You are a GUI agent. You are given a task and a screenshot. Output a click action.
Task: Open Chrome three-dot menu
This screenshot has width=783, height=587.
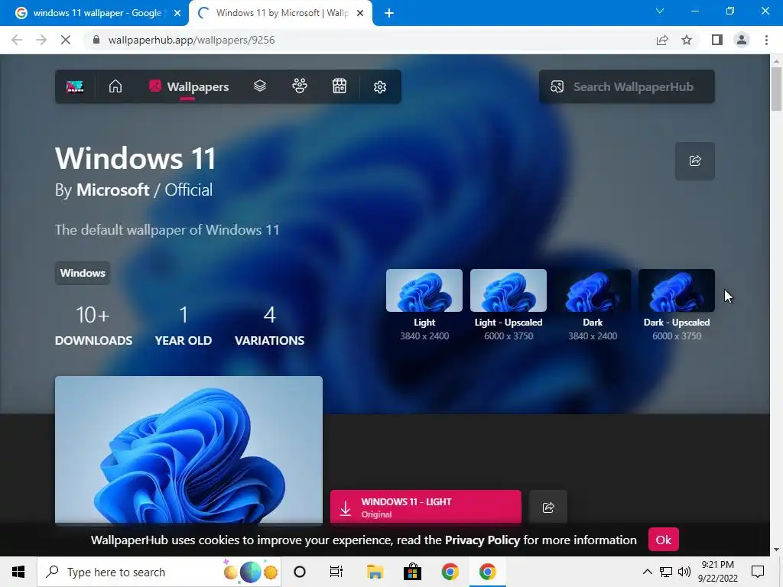[766, 40]
